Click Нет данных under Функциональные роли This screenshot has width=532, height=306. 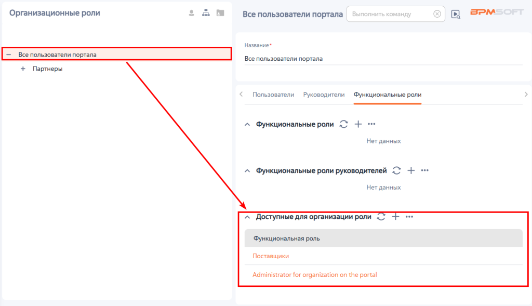click(x=383, y=141)
